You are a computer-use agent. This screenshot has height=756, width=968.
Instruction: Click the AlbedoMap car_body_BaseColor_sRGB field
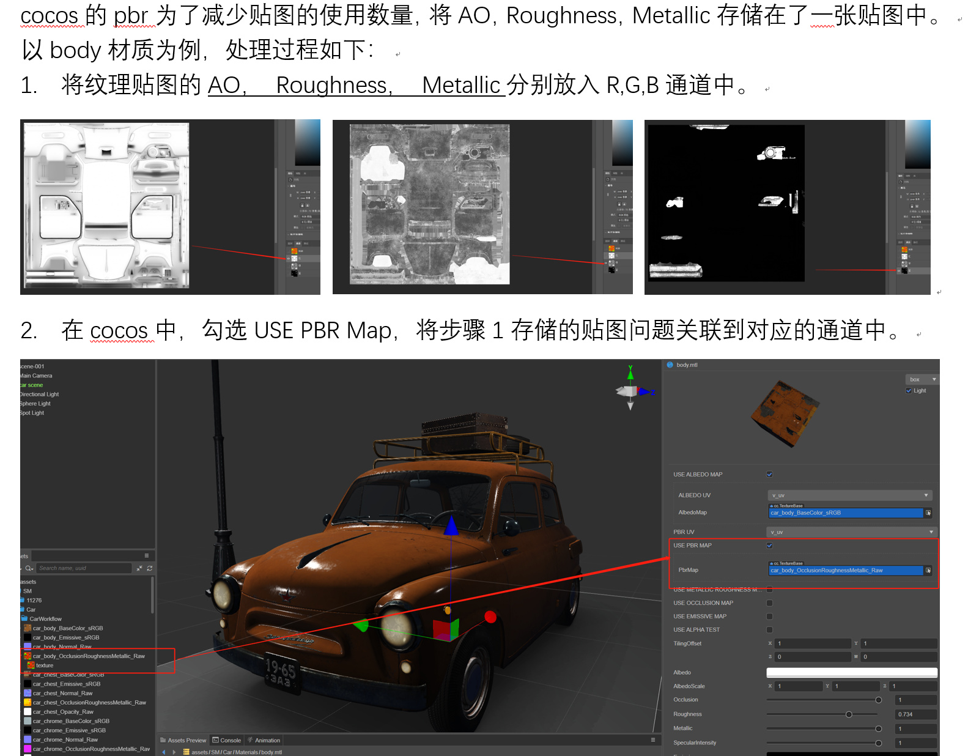coord(846,513)
